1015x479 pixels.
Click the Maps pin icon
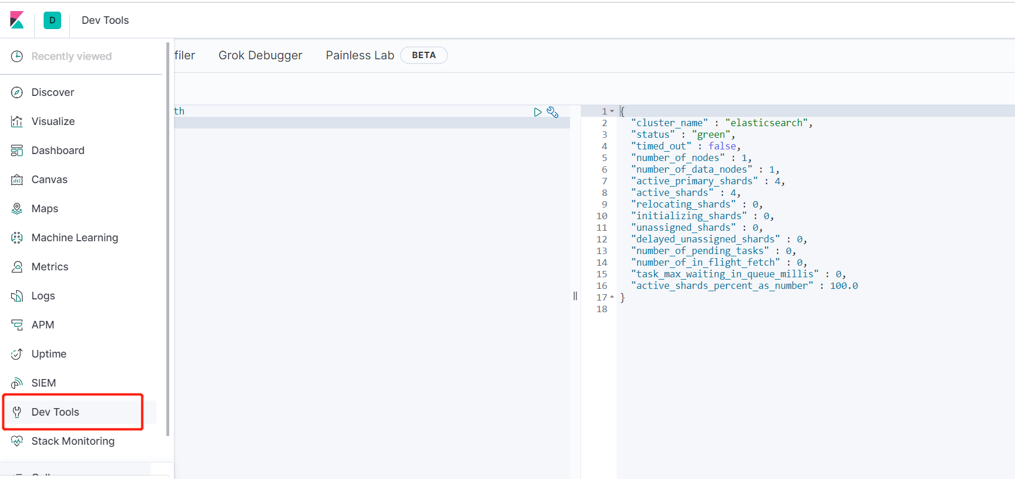coord(17,209)
